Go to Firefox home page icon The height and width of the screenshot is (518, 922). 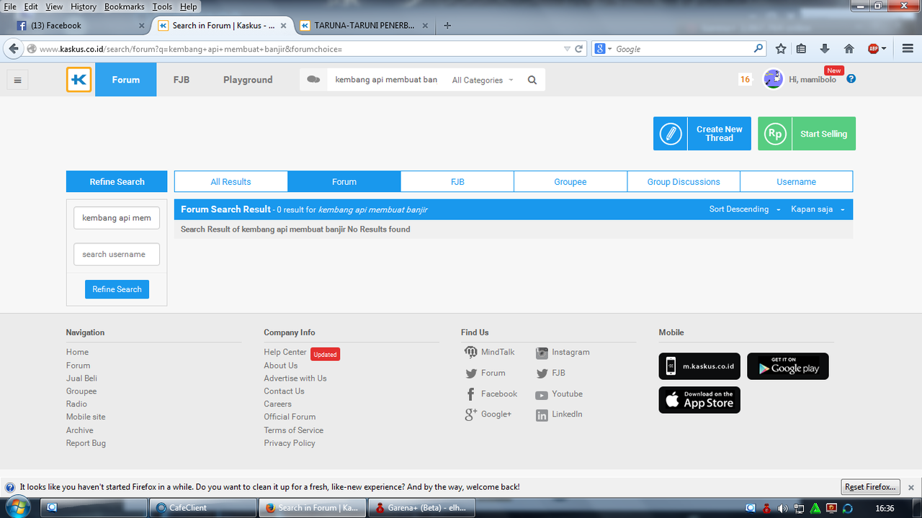[849, 49]
